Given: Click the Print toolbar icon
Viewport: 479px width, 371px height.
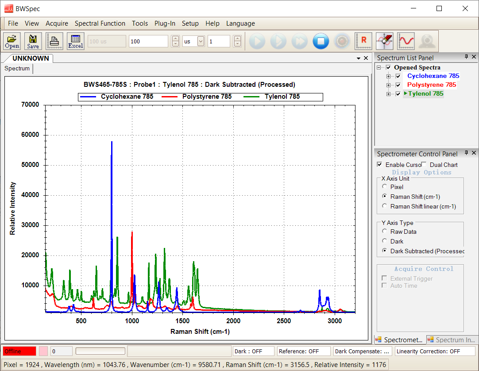Looking at the screenshot, I should click(54, 41).
